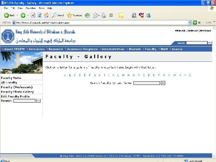Screen dimensions: 216x162
Task: Open the Faculty navigation item
Action: coord(150,49)
